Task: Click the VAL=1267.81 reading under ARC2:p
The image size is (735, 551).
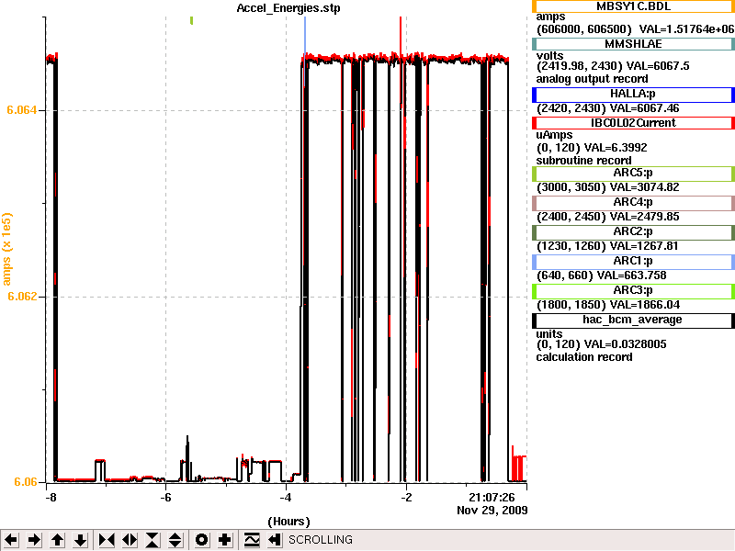Action: click(645, 246)
